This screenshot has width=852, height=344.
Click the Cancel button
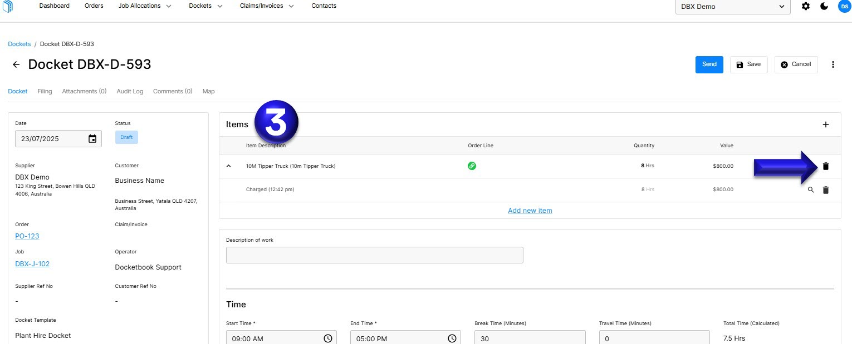click(x=796, y=64)
